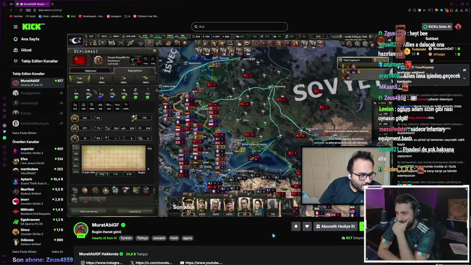
Task: Open mertindere VALORANT recommended channel
Action: click(x=38, y=171)
